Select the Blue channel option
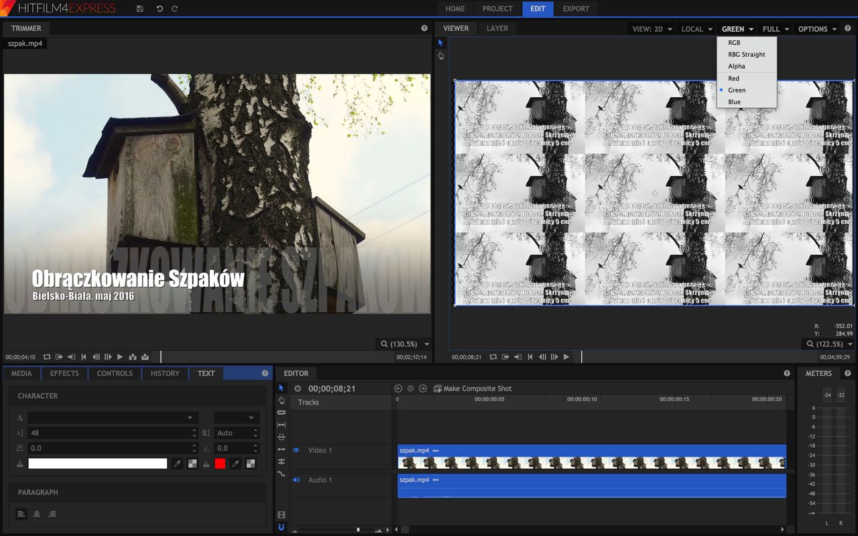The width and height of the screenshot is (858, 536). [735, 102]
